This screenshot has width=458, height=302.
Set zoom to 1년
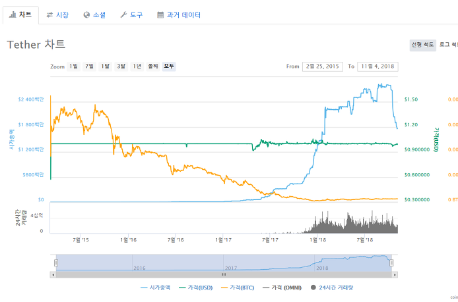(137, 66)
